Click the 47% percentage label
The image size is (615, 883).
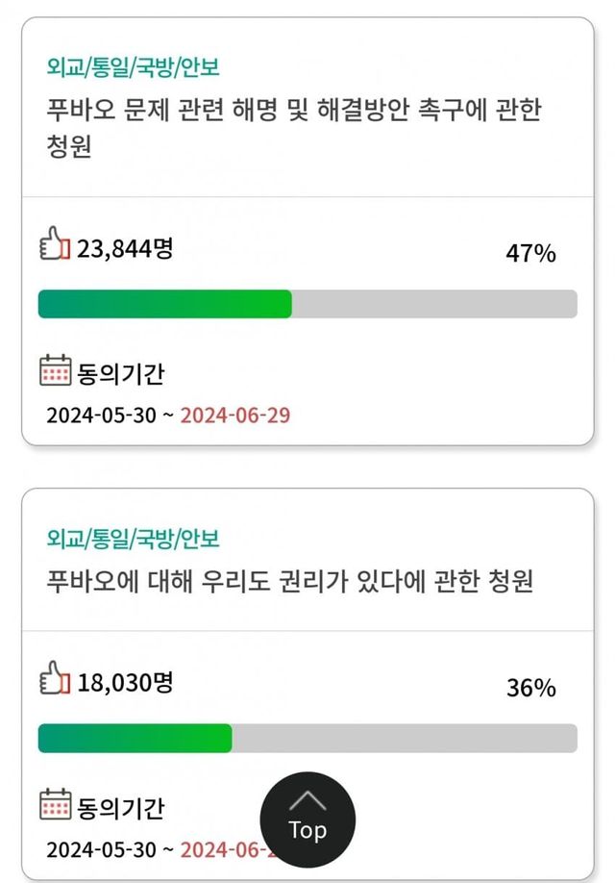coord(530,254)
